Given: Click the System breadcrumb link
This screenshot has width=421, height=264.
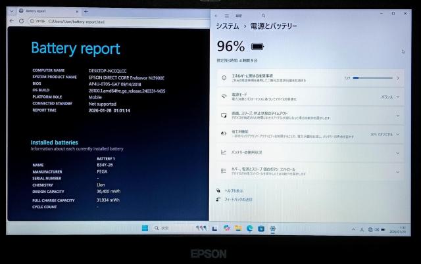Looking at the screenshot, I should [228, 26].
